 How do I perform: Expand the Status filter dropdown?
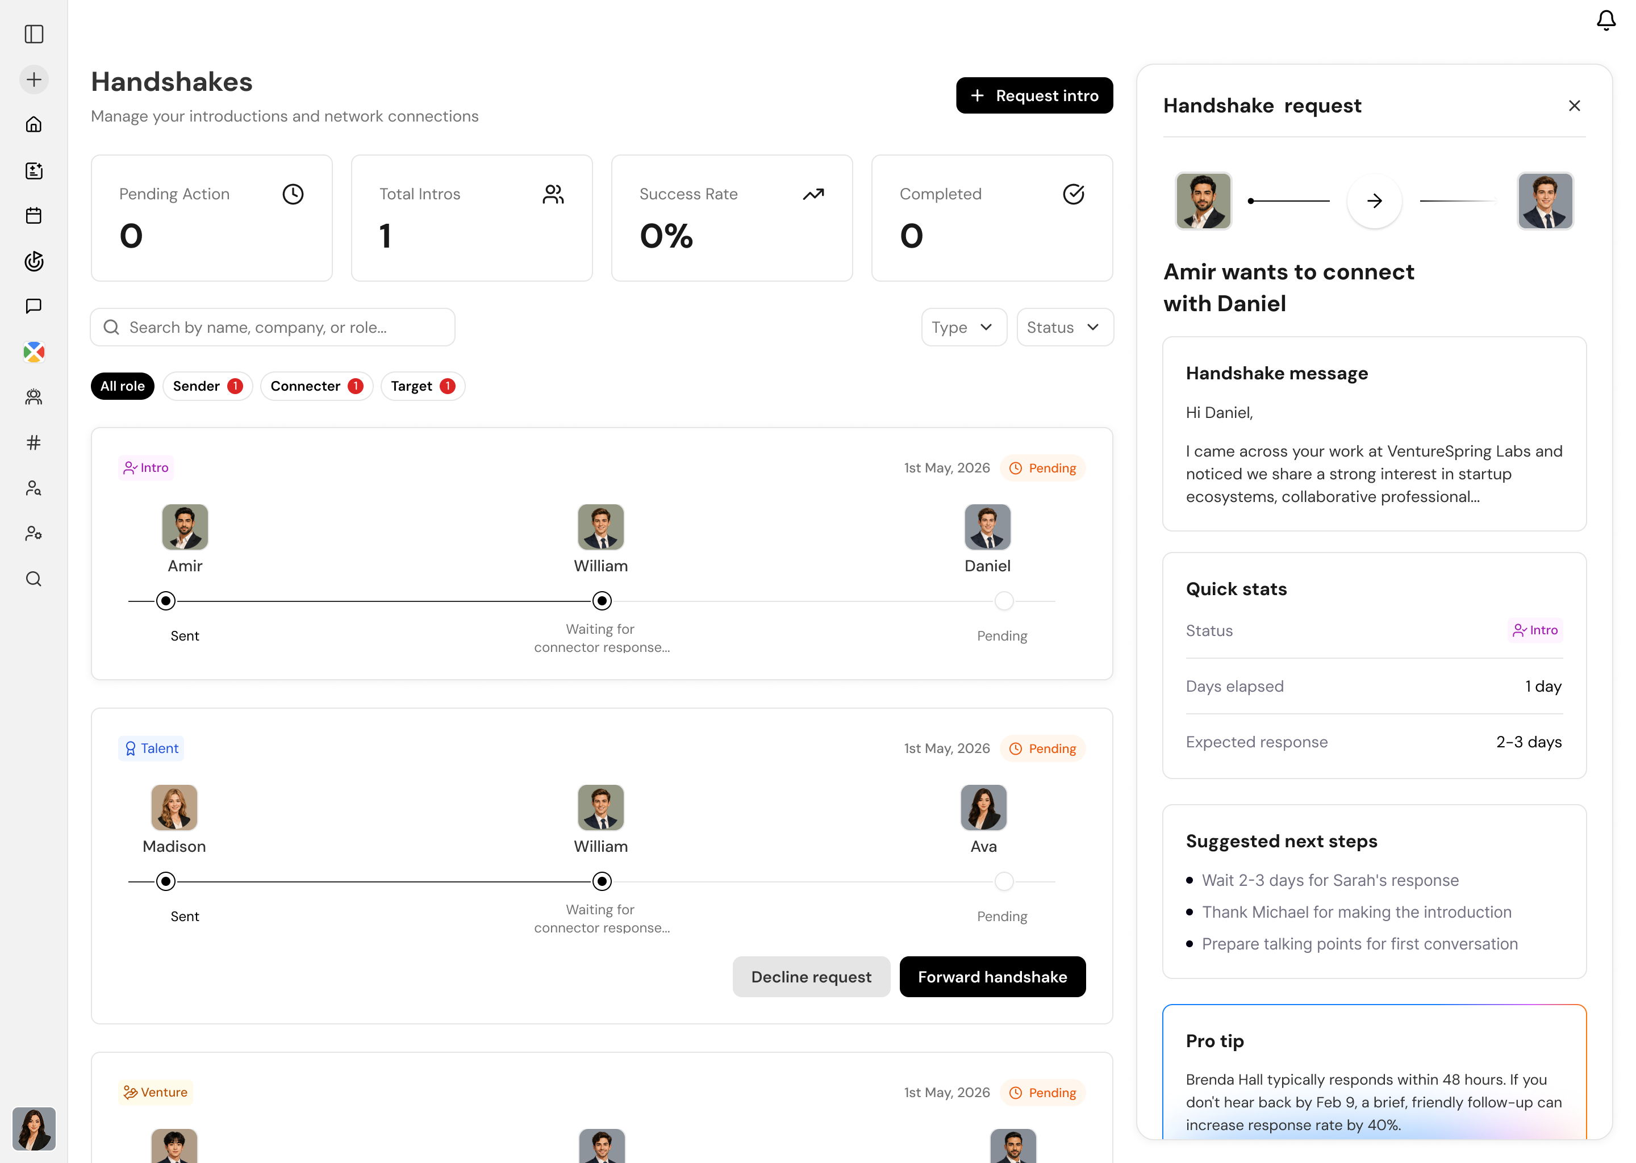[1065, 327]
